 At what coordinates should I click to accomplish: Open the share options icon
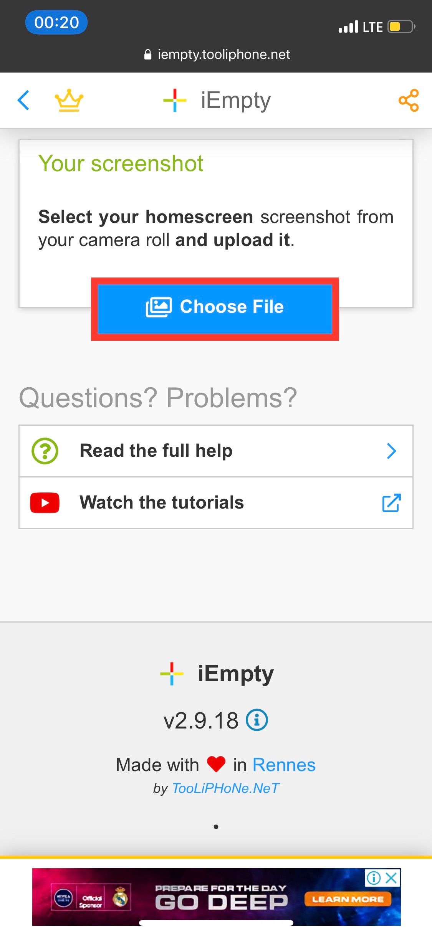pos(408,101)
